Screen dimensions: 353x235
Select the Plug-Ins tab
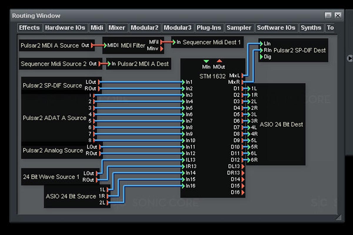point(209,28)
